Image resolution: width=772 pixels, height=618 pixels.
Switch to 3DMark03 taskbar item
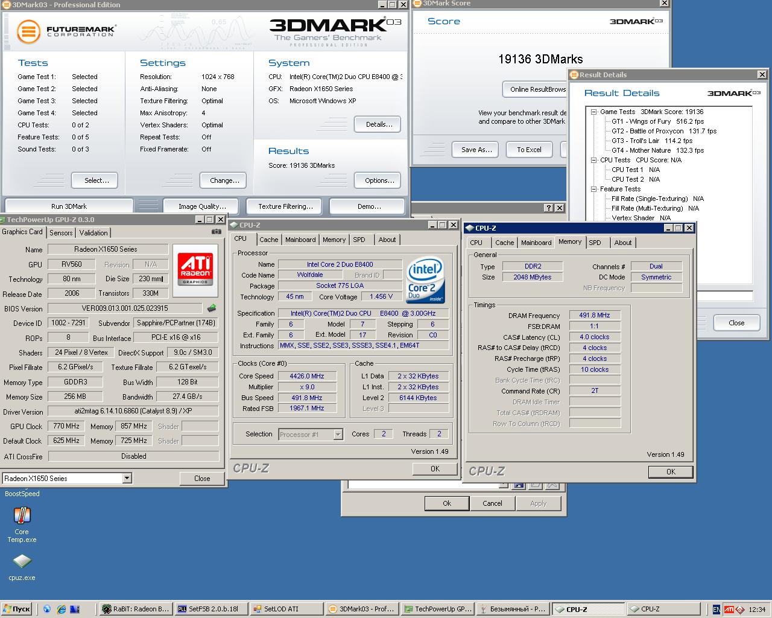click(362, 609)
